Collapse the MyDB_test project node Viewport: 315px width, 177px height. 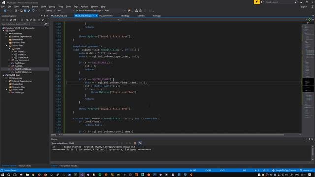(x=3, y=75)
